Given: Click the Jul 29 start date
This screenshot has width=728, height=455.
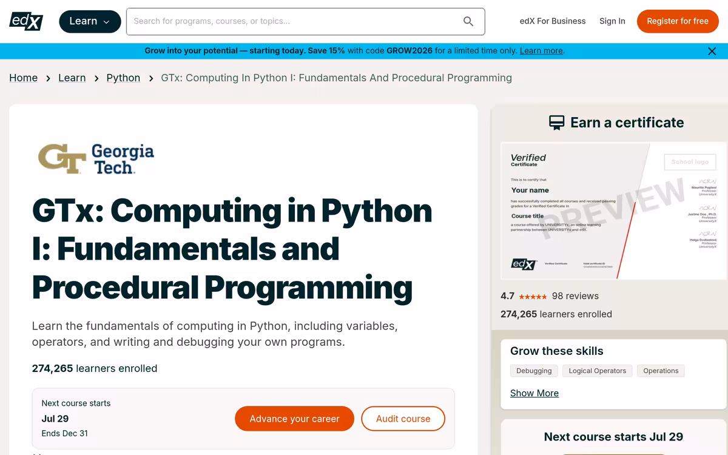Looking at the screenshot, I should click(55, 419).
